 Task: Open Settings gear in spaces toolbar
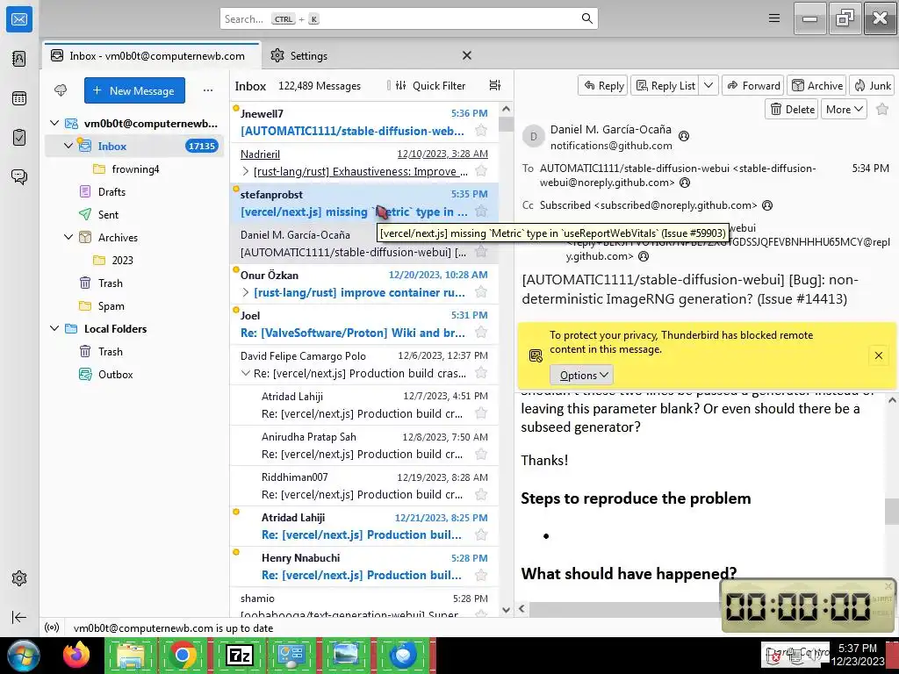tap(19, 578)
